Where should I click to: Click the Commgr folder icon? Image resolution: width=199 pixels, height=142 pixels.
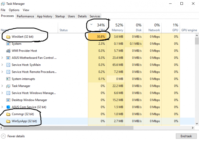point(8,114)
